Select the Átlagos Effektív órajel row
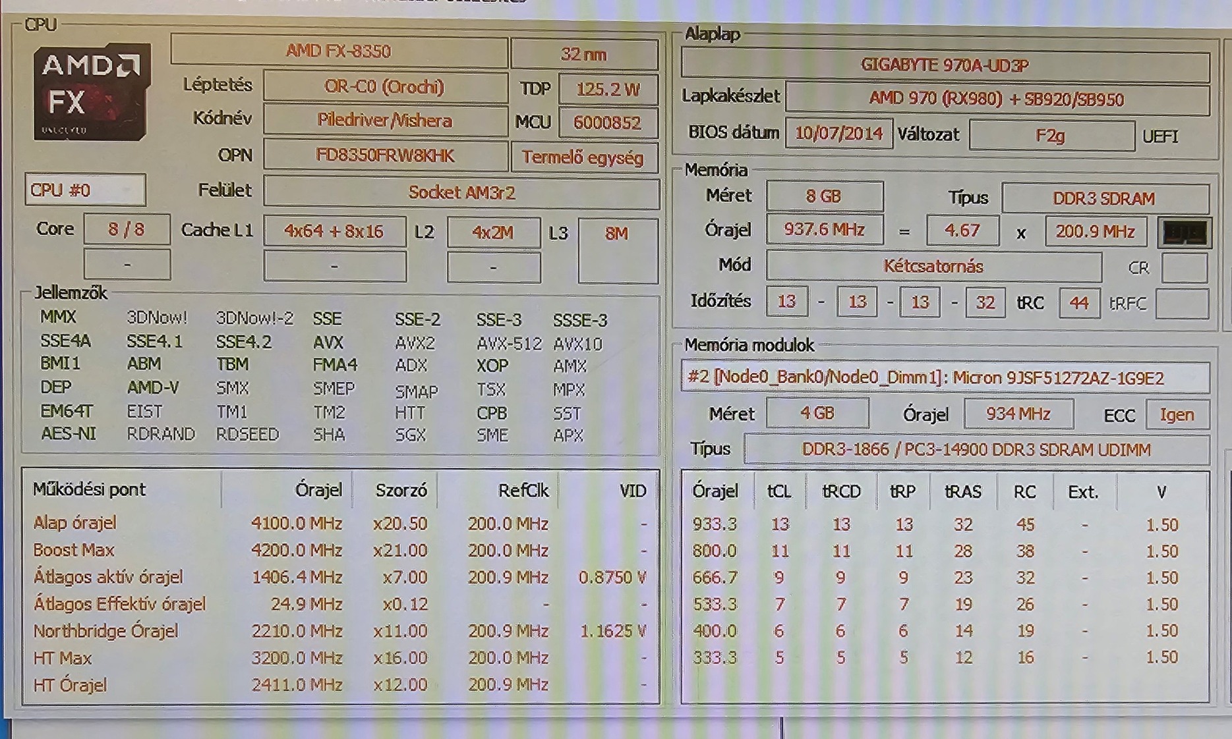1232x739 pixels. coord(340,604)
